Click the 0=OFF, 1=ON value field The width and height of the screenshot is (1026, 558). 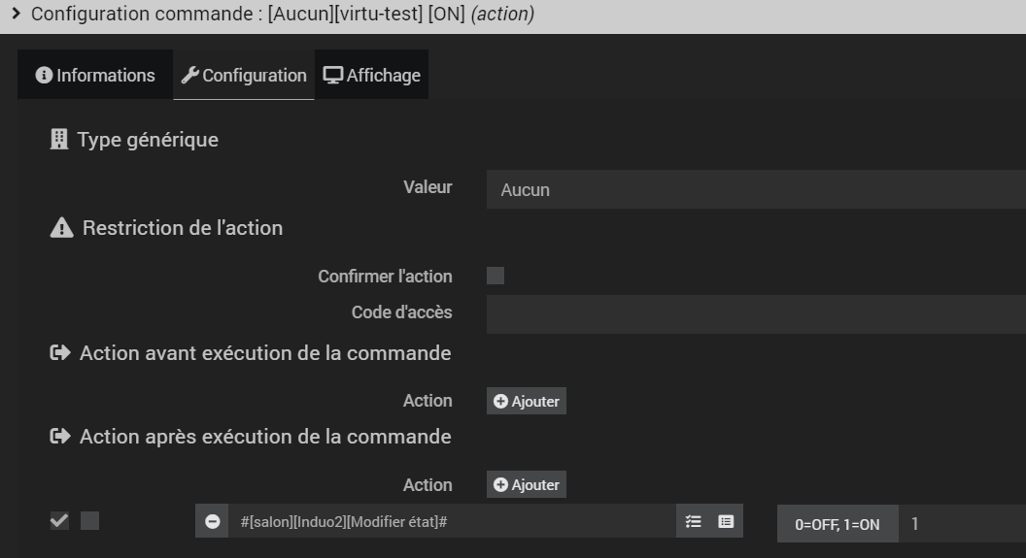pos(962,524)
